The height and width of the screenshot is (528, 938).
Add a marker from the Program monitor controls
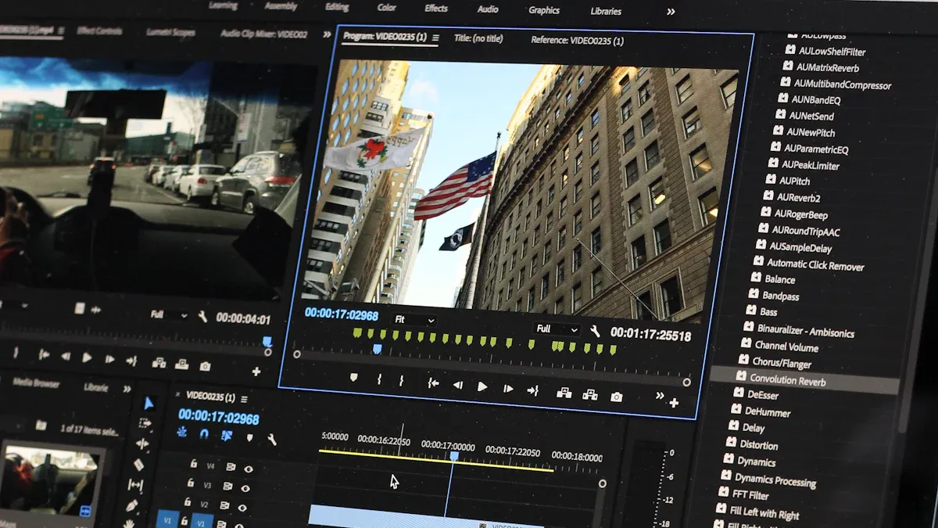[x=353, y=379]
